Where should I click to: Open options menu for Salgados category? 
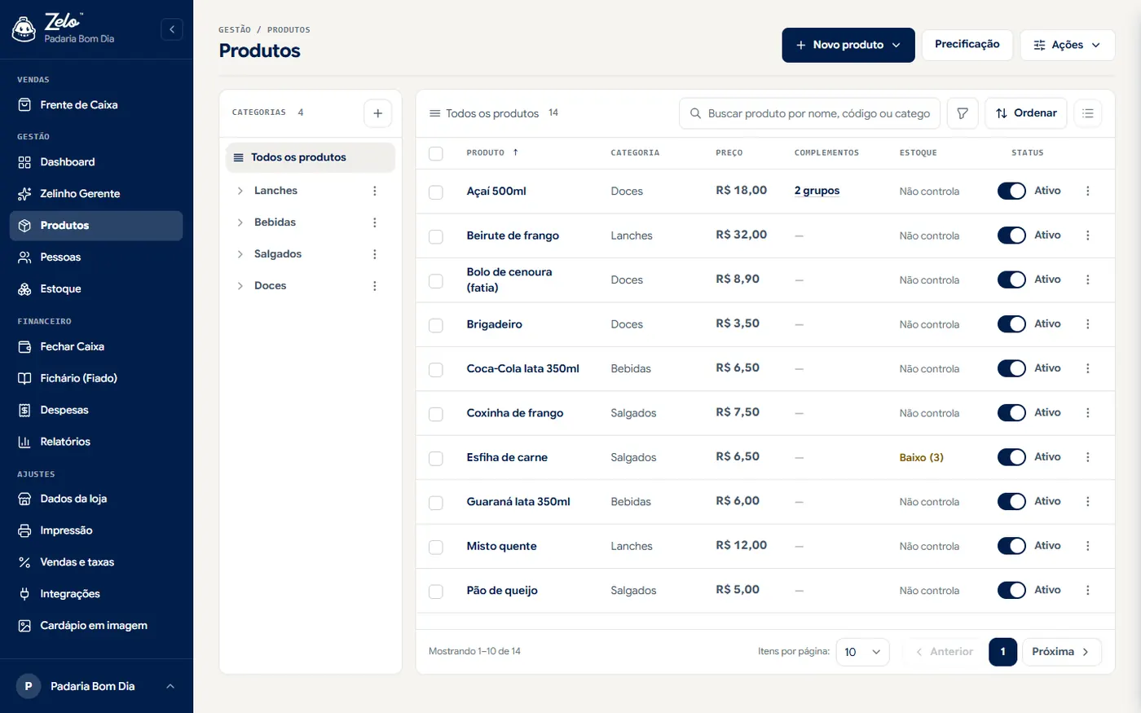[375, 254]
